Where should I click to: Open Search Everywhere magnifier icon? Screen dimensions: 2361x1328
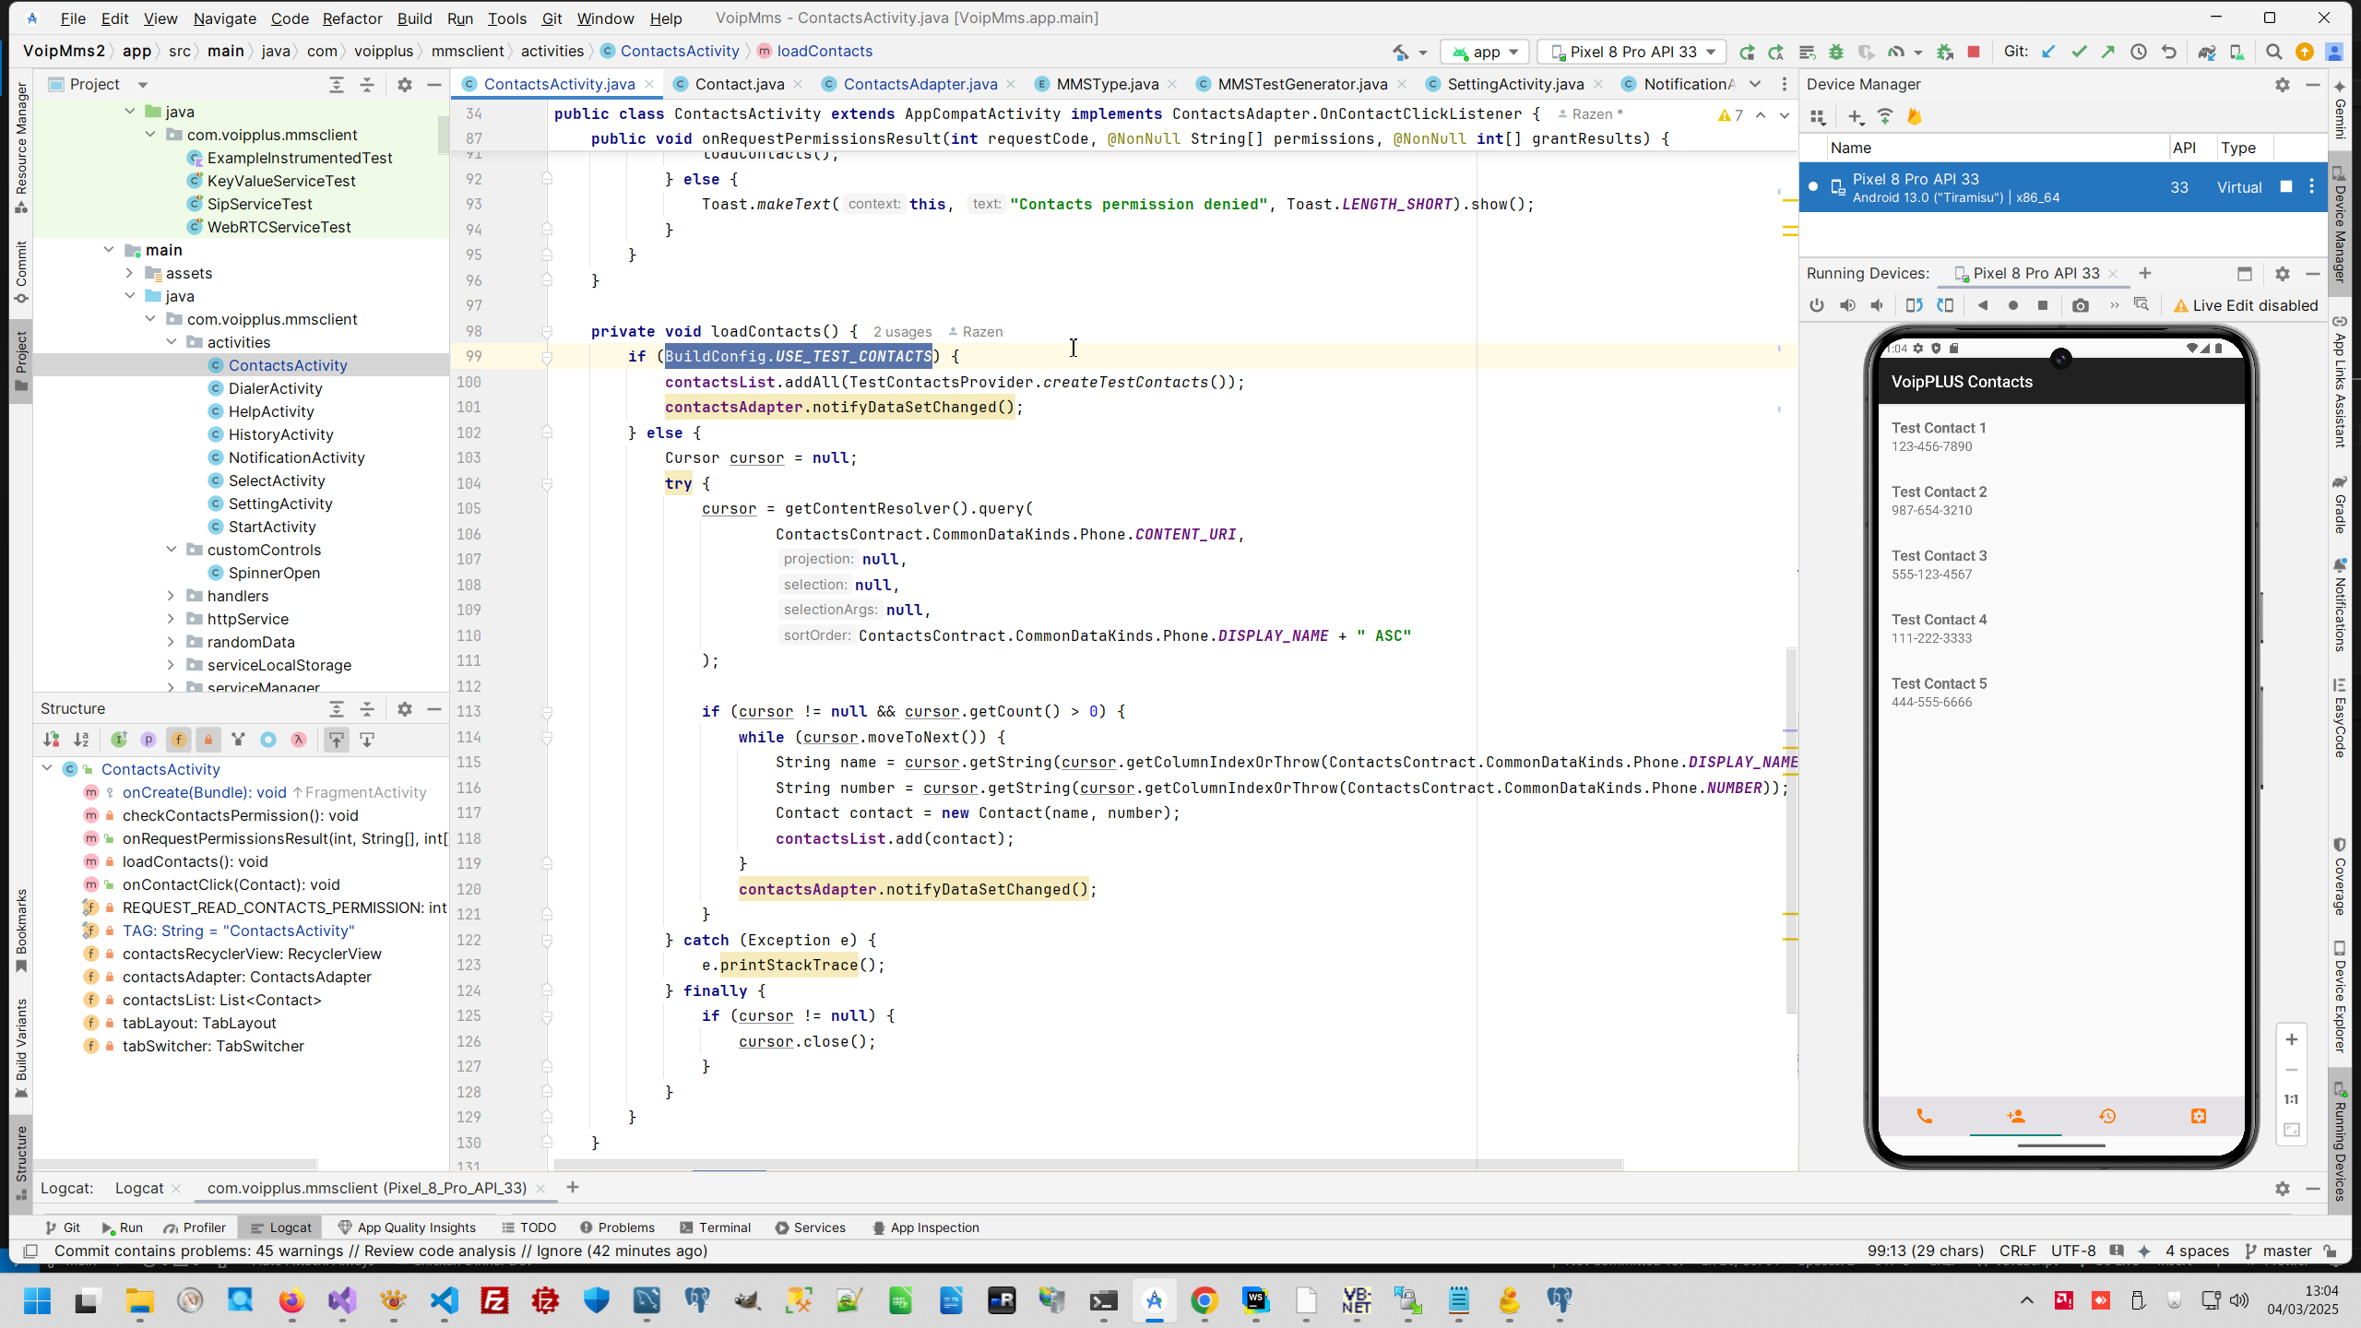coord(2274,53)
